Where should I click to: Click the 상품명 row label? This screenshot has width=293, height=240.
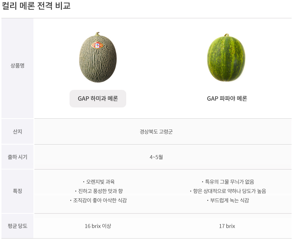pos(17,65)
